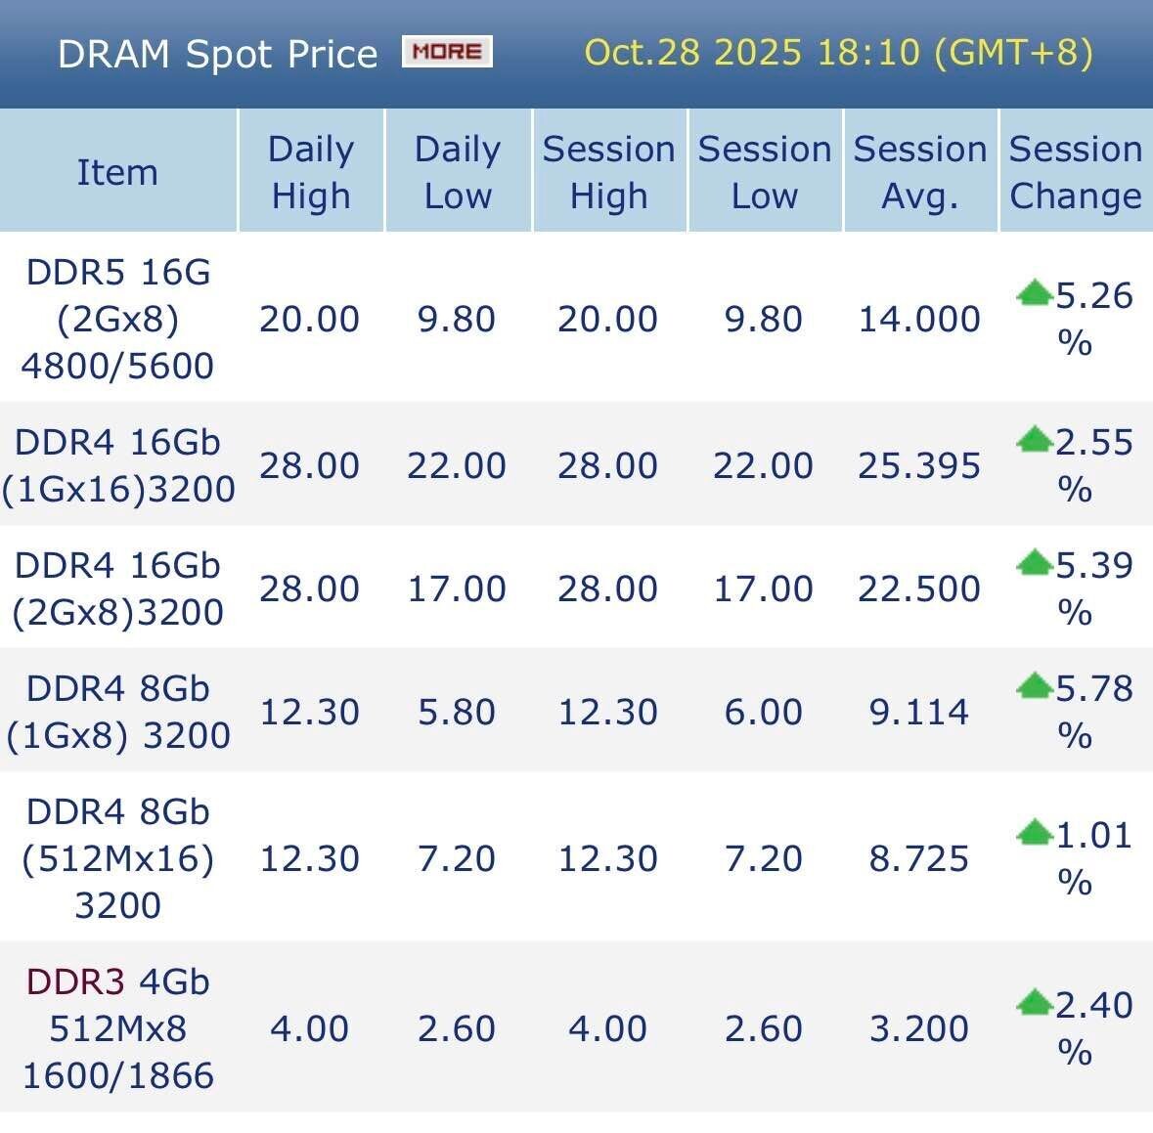Screen dimensions: 1153x1133
Task: Click green up arrow in DDR4 16Gb (1Gx16) row
Action: pyautogui.click(x=1034, y=440)
